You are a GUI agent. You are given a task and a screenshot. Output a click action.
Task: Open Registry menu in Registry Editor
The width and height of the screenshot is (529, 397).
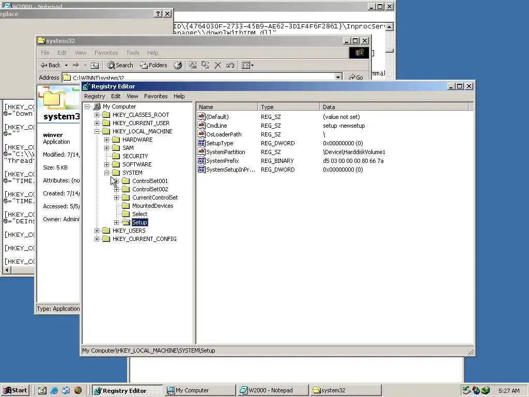(x=95, y=96)
